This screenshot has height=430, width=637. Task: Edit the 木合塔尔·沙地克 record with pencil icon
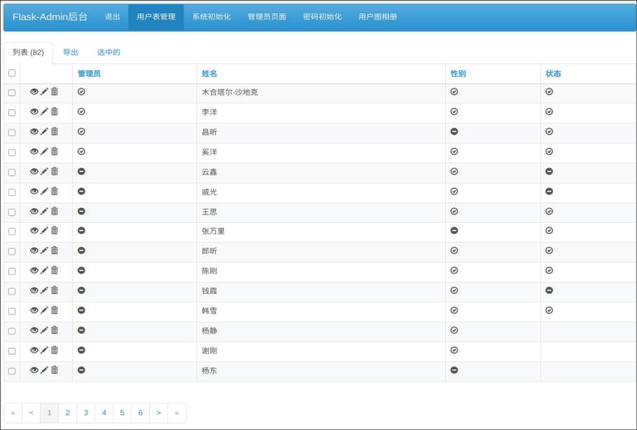(44, 92)
